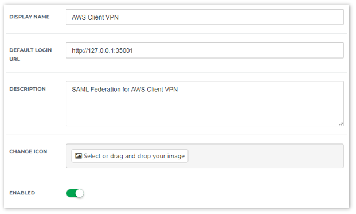Click inside the Description text area
The width and height of the screenshot is (356, 214).
pyautogui.click(x=205, y=104)
